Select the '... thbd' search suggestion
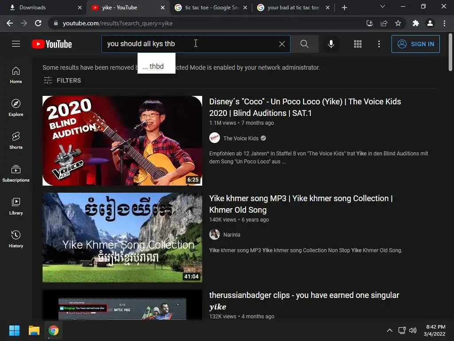 (x=157, y=67)
